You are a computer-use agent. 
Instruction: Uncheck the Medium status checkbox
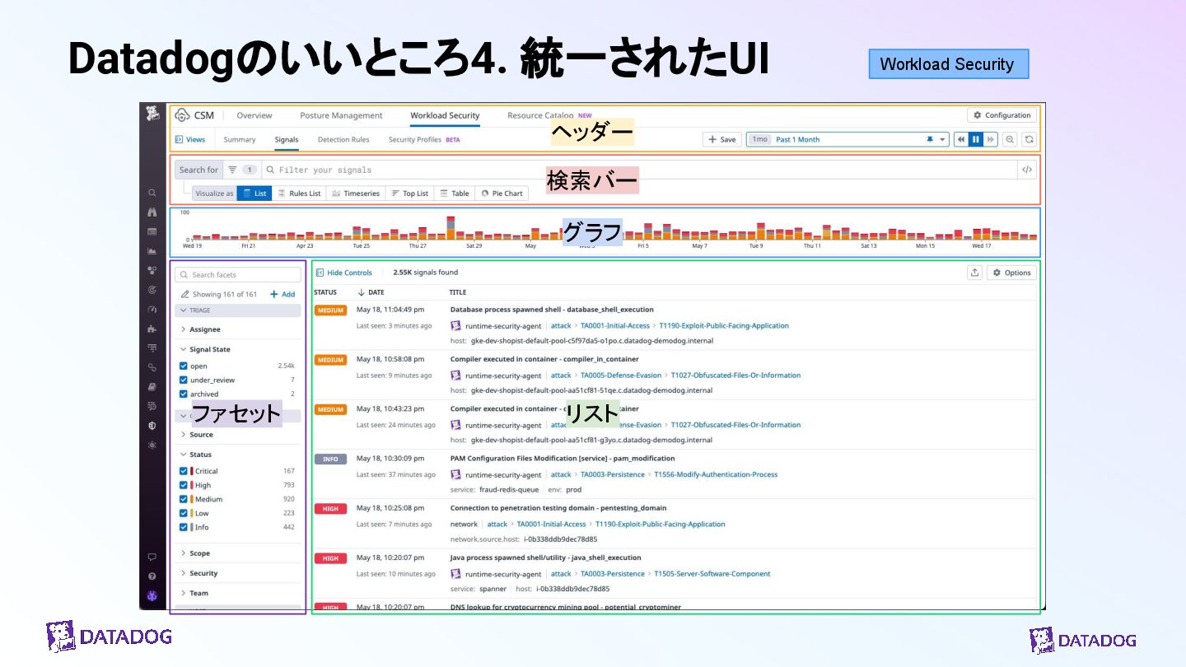click(184, 499)
